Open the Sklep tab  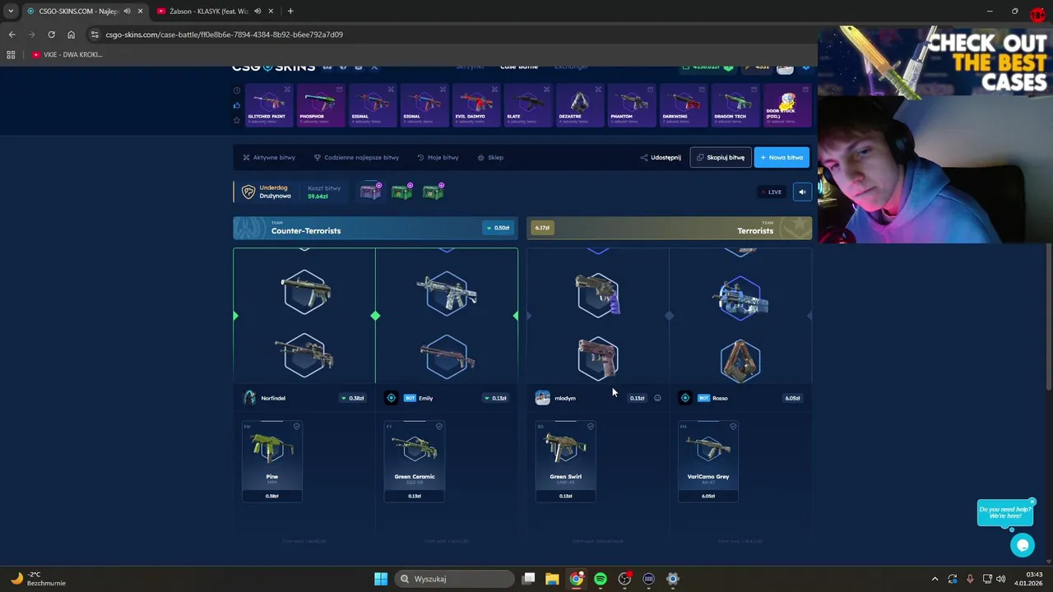click(x=490, y=157)
